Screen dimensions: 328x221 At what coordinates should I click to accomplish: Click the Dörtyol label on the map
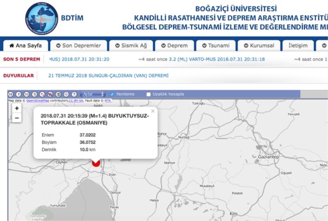115,193
